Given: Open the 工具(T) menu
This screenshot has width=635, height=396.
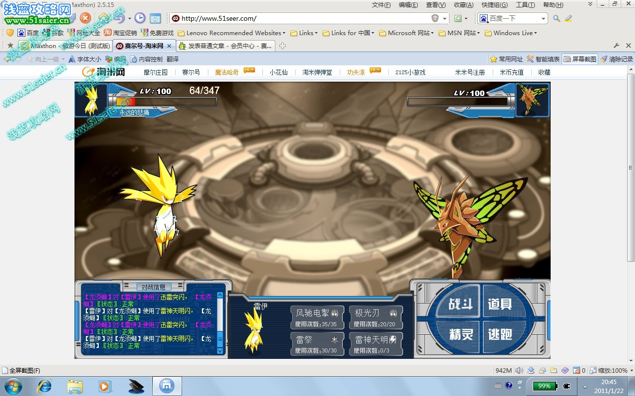Looking at the screenshot, I should pyautogui.click(x=525, y=5).
